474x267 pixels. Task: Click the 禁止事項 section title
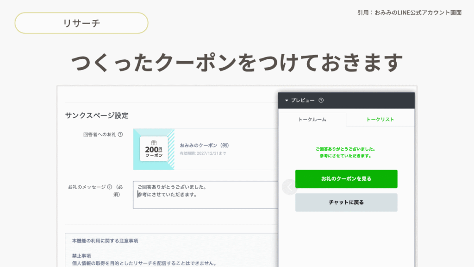click(81, 255)
